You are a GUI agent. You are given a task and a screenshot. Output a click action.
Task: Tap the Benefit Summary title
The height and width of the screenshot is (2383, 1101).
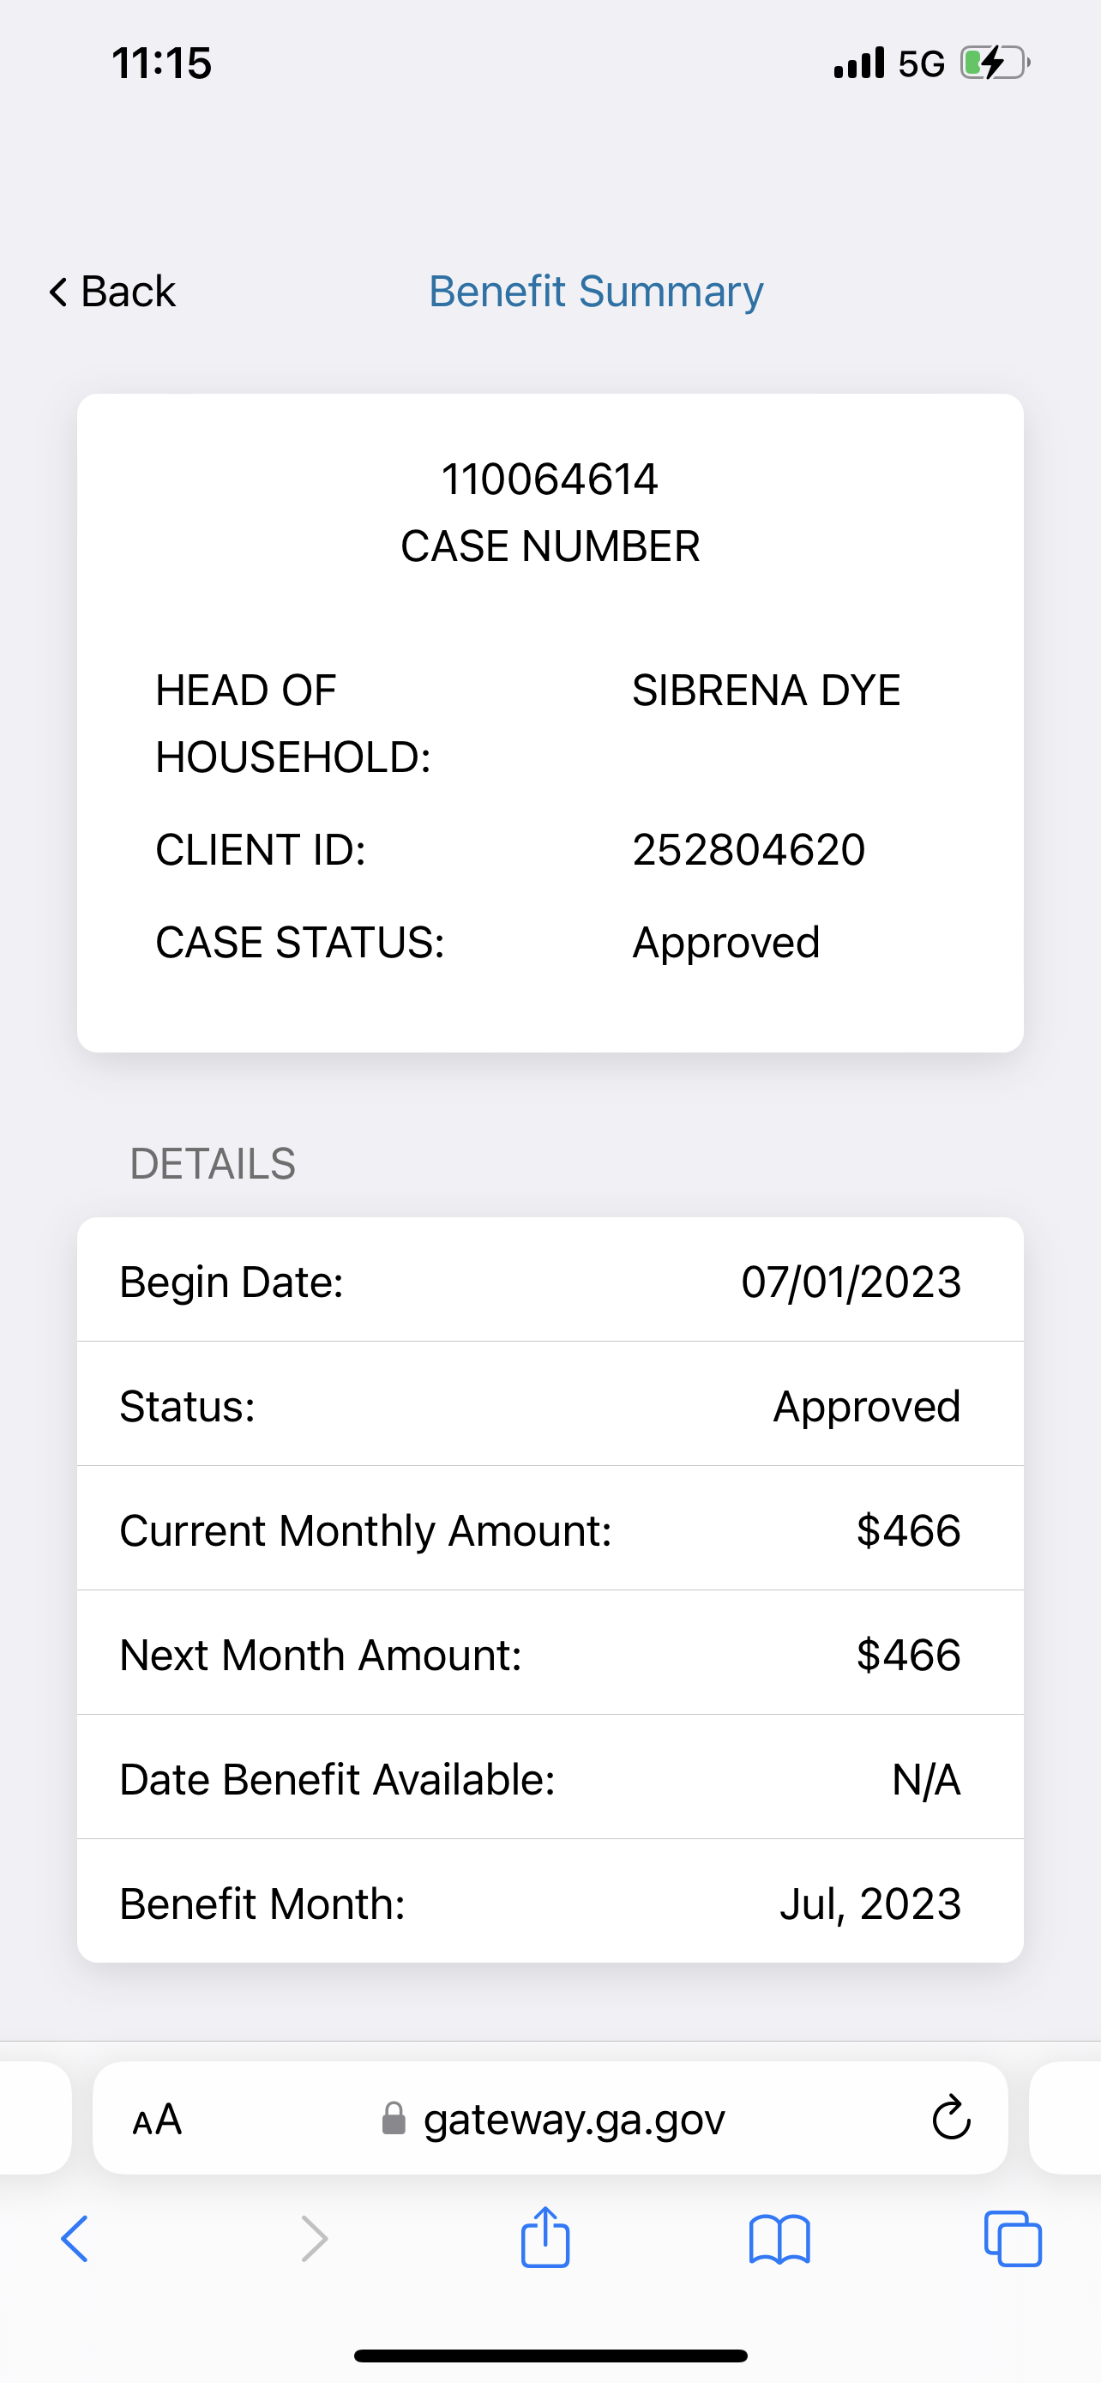[x=596, y=292]
